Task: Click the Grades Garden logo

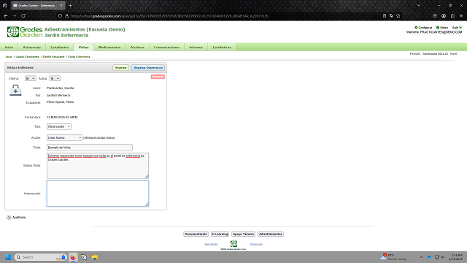Action: pos(25,32)
